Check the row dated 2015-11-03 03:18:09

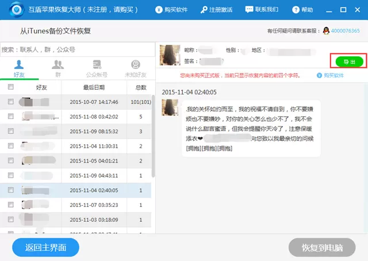pyautogui.click(x=10, y=219)
